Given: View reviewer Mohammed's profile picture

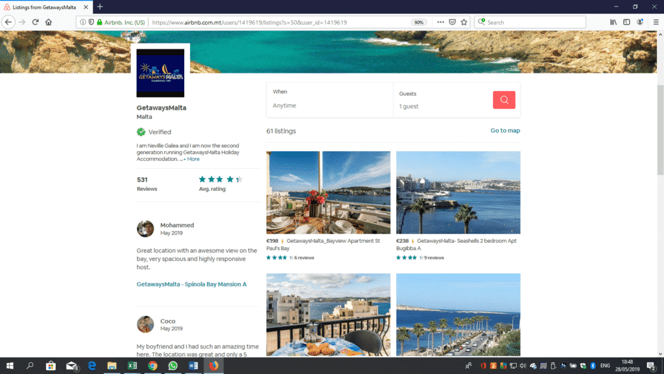Looking at the screenshot, I should coord(145,229).
